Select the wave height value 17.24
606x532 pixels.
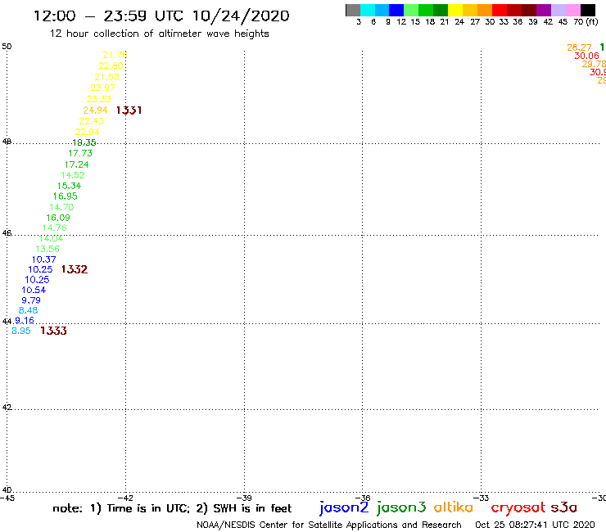(76, 165)
